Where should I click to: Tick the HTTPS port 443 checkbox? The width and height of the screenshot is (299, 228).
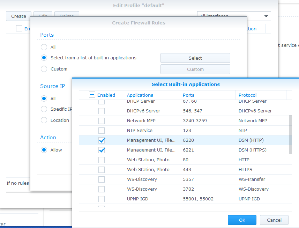point(102,170)
